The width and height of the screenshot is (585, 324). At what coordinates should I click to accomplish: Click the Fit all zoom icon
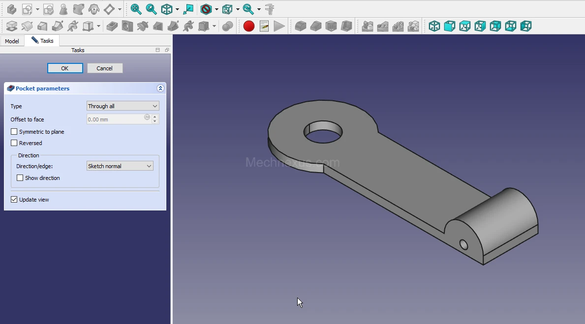click(136, 9)
